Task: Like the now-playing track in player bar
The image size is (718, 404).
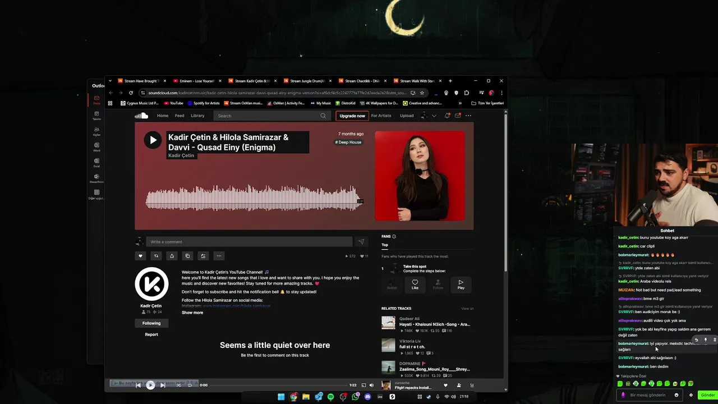Action: 446,385
